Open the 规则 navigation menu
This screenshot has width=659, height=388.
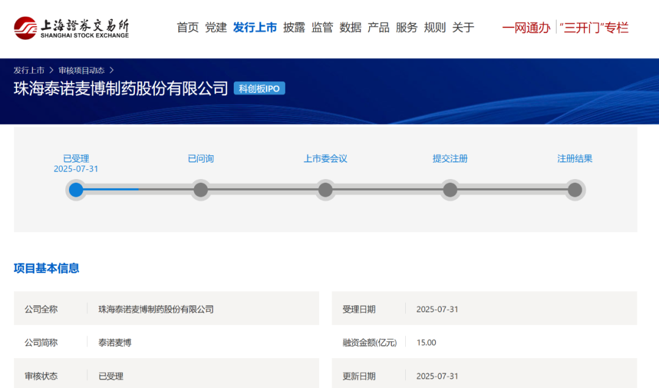pos(434,27)
